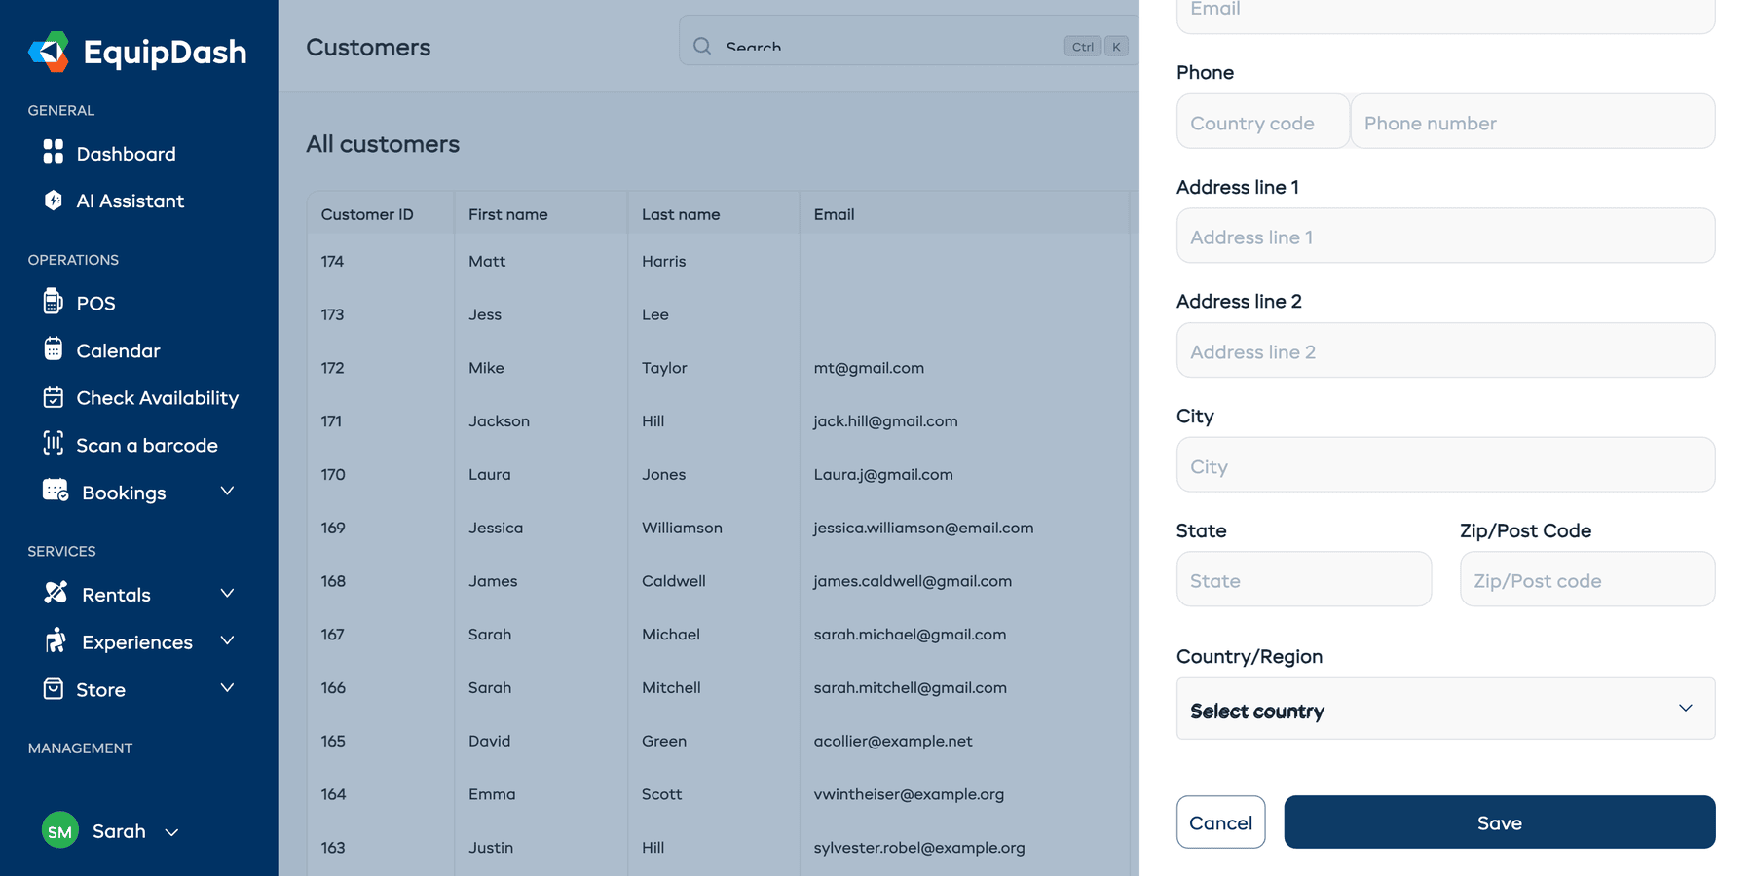Select the Dashboard icon in the sidebar

pyautogui.click(x=54, y=153)
